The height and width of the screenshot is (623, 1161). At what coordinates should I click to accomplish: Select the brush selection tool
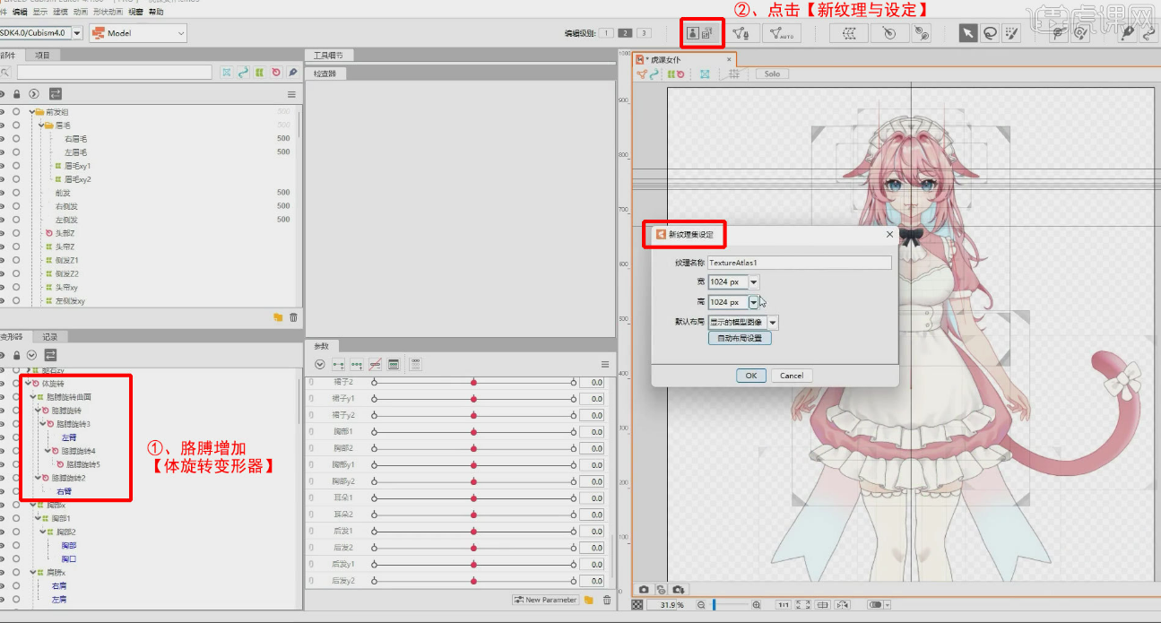coord(1011,33)
